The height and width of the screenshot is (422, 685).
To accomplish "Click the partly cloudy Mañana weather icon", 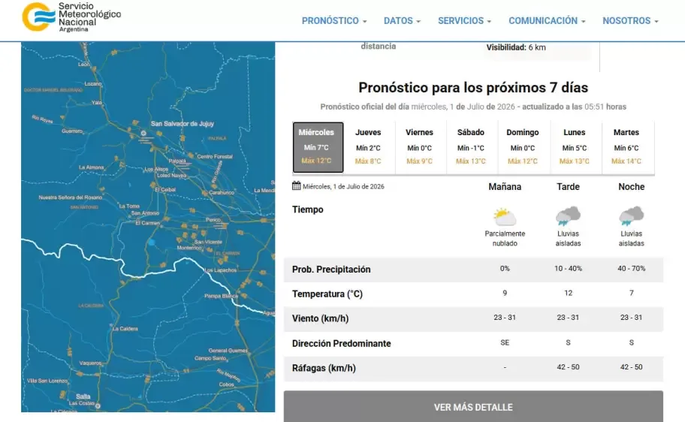I will (505, 217).
